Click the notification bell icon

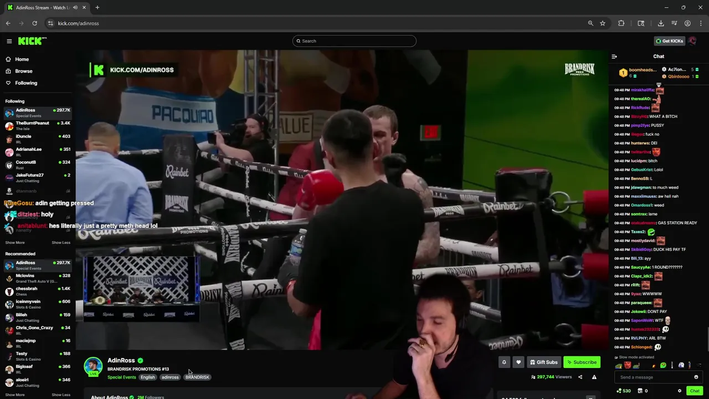click(504, 362)
